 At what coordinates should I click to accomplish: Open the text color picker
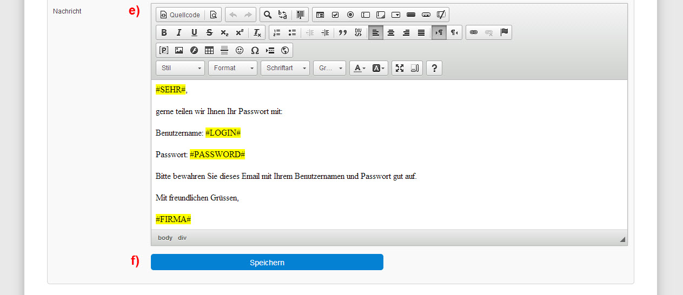tap(359, 68)
